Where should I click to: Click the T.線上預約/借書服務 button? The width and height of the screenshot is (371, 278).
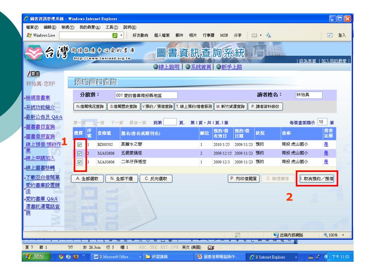tap(194, 107)
